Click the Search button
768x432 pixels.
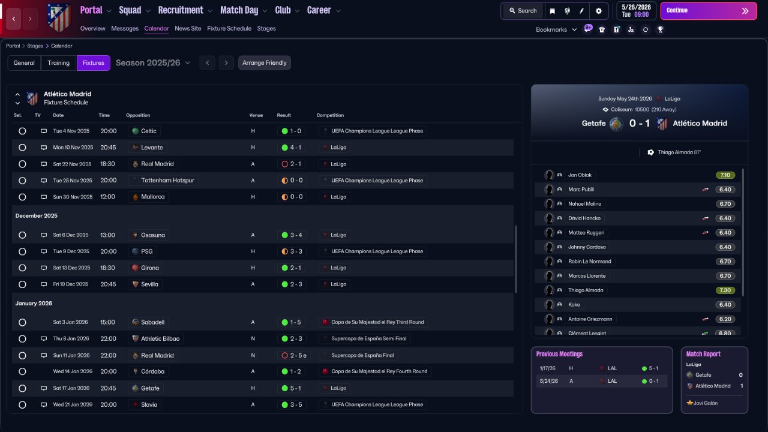click(x=523, y=11)
